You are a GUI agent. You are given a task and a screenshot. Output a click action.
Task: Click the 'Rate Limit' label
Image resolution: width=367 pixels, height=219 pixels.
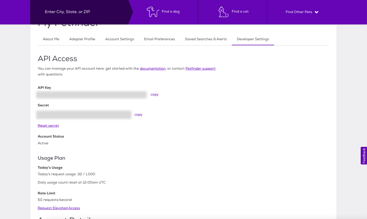coord(46,193)
